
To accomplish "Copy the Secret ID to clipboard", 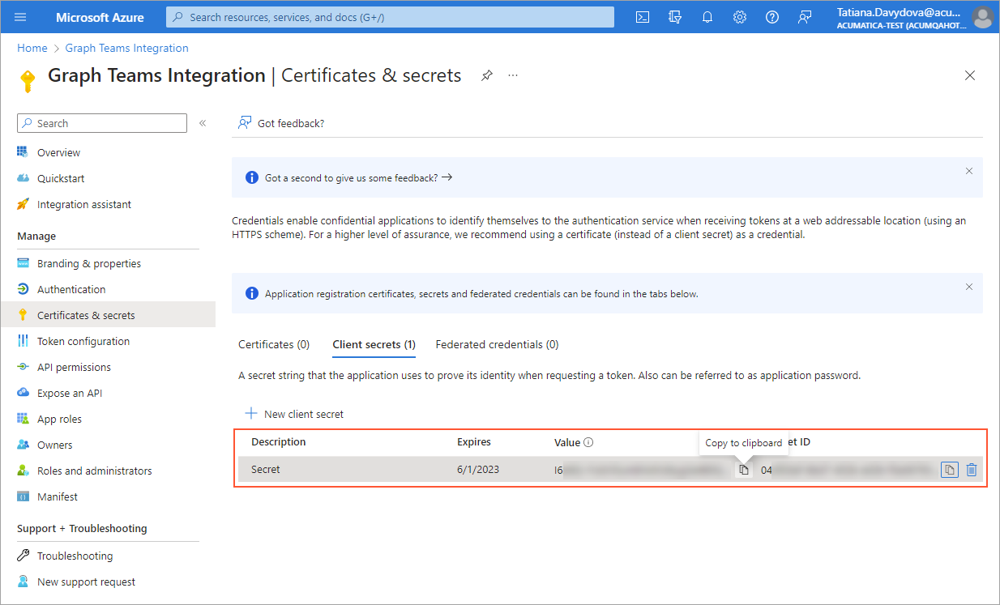I will pyautogui.click(x=949, y=470).
